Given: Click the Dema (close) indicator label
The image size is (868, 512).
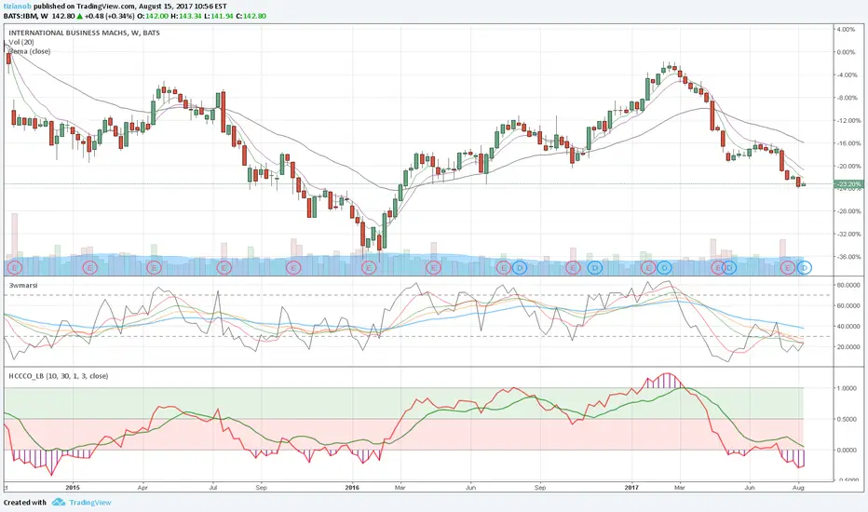Looking at the screenshot, I should pyautogui.click(x=30, y=51).
